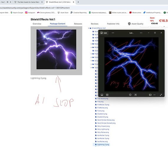168x147 pixels.
Task: Click the Asset Quality shield icon
Action: pos(129,24)
